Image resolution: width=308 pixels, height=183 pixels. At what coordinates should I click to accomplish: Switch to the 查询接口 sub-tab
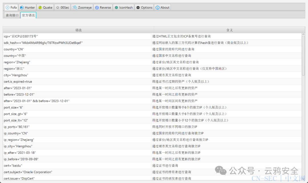[x=12, y=15]
